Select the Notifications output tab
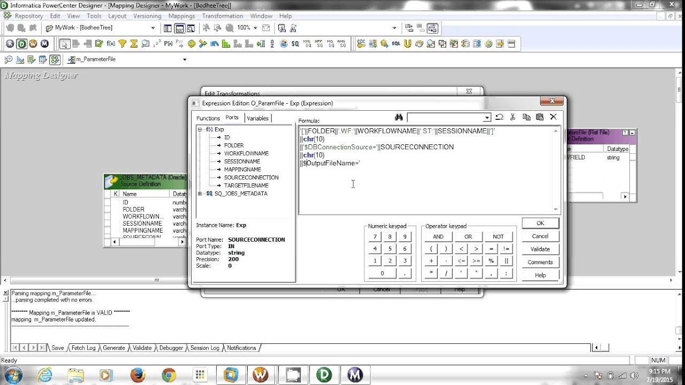This screenshot has height=385, width=685. pyautogui.click(x=241, y=348)
